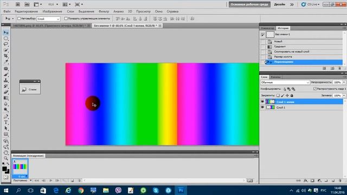
Task: Select the Brush tool
Action: (x=6, y=74)
